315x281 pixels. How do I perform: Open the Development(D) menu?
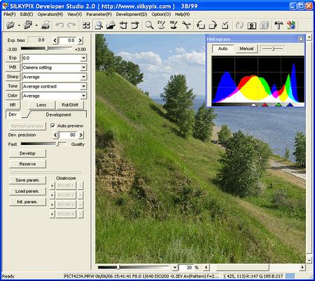132,14
